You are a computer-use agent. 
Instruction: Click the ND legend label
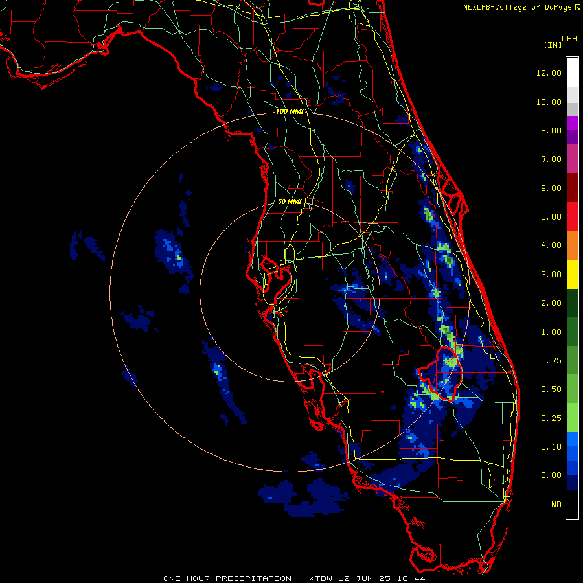pos(556,505)
